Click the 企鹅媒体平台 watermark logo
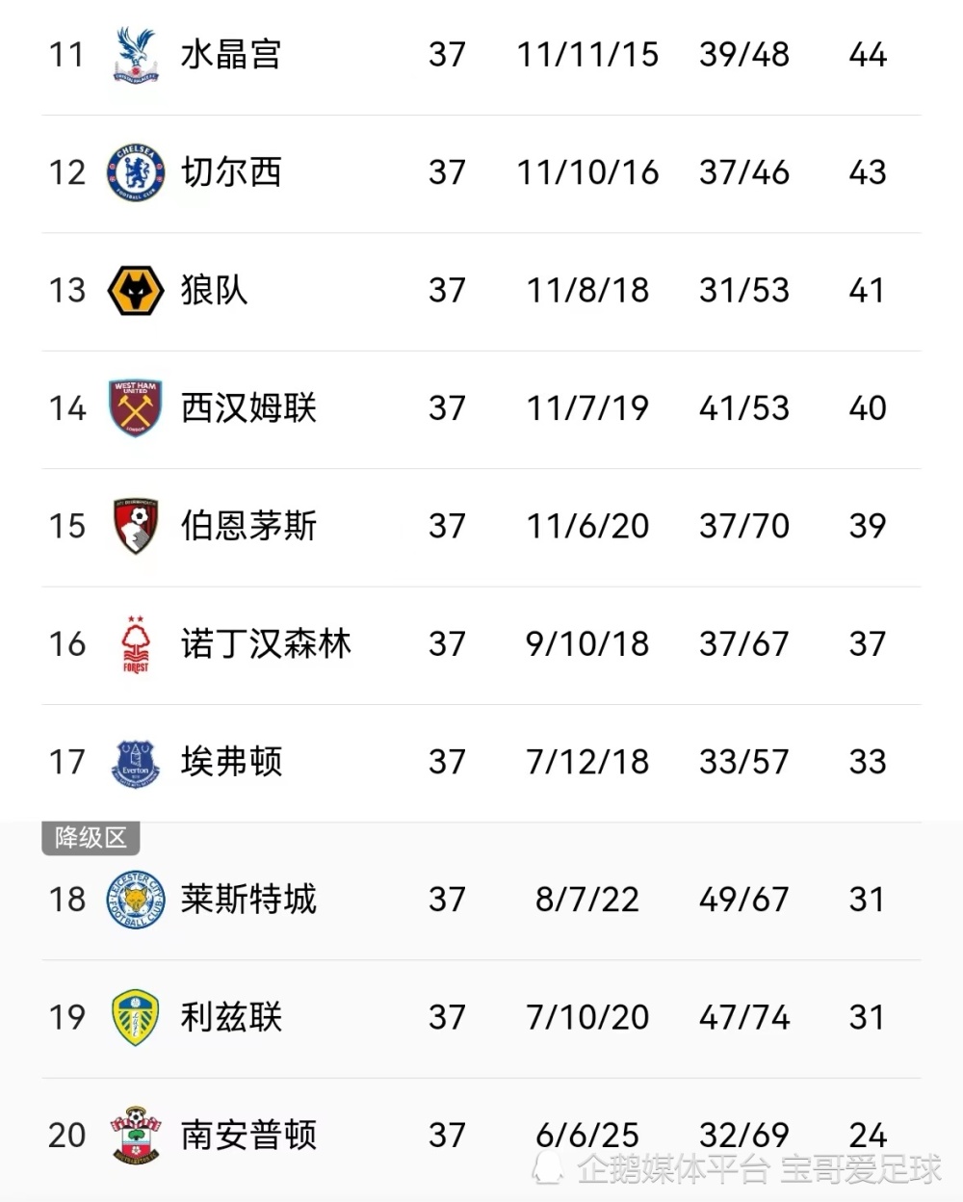963x1202 pixels. 549,1169
